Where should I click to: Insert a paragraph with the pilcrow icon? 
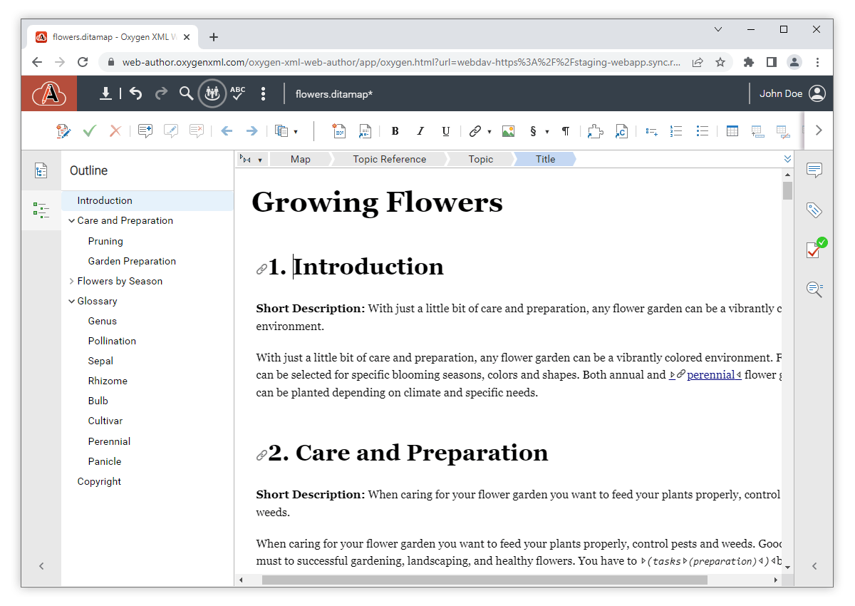coord(566,131)
